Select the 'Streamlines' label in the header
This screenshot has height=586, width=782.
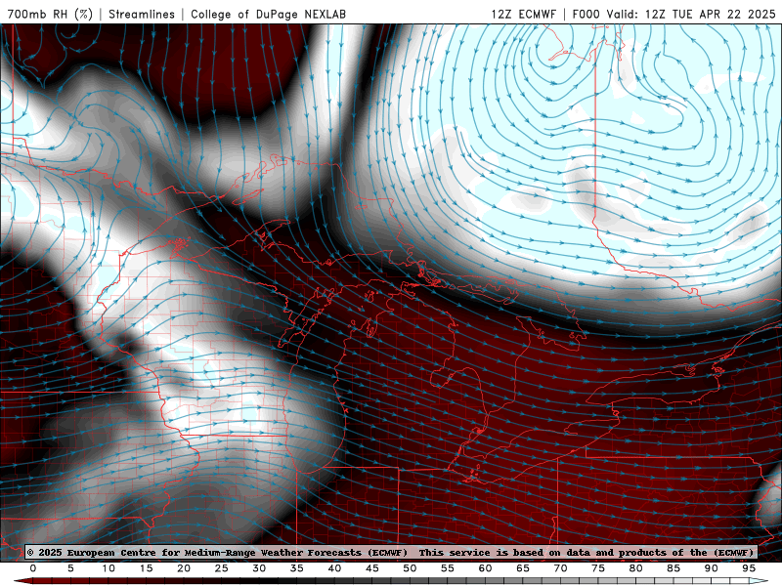coord(142,14)
